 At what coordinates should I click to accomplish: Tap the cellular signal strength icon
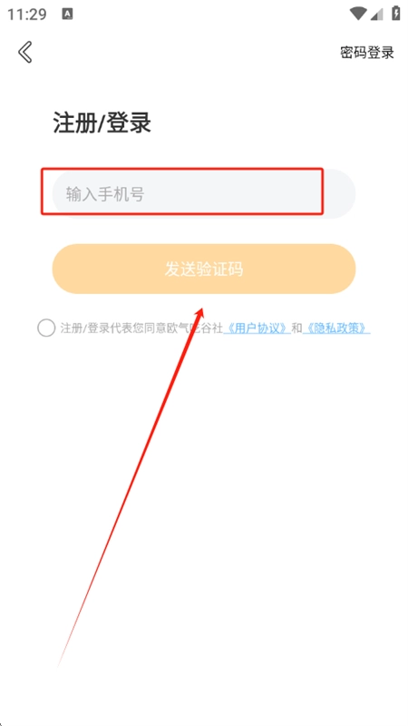(377, 14)
